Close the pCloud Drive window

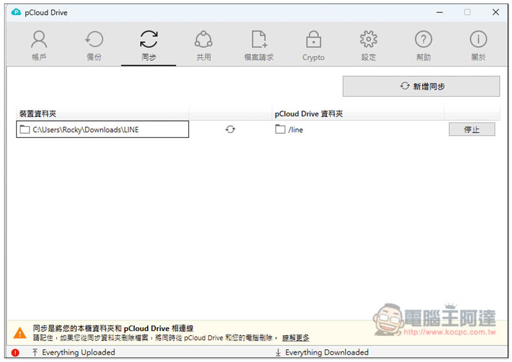pyautogui.click(x=495, y=12)
